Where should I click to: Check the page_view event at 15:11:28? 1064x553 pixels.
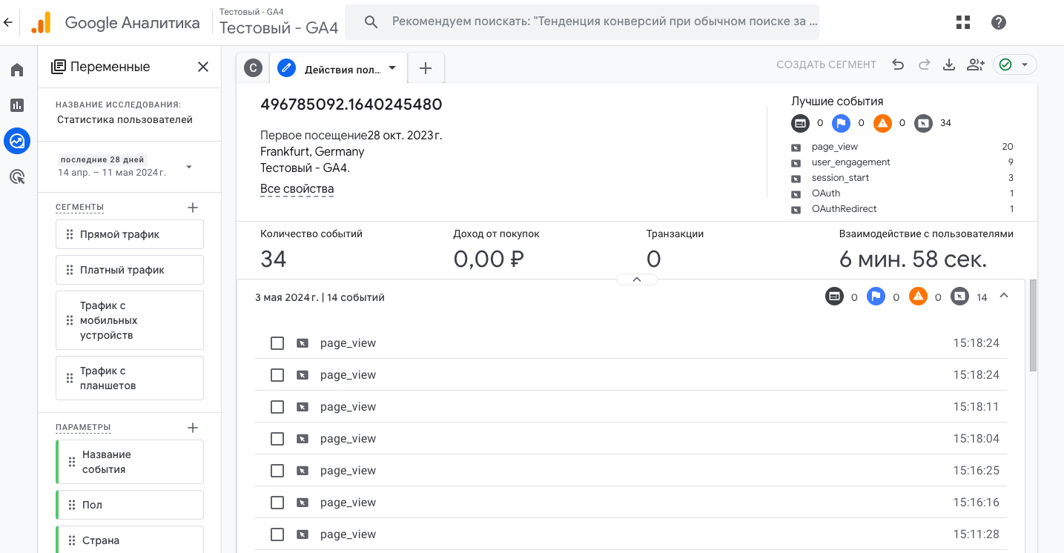[x=277, y=534]
